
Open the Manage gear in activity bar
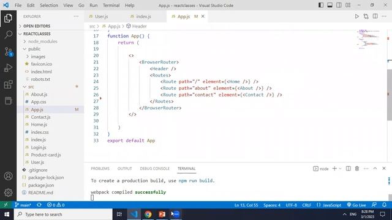pos(8,193)
